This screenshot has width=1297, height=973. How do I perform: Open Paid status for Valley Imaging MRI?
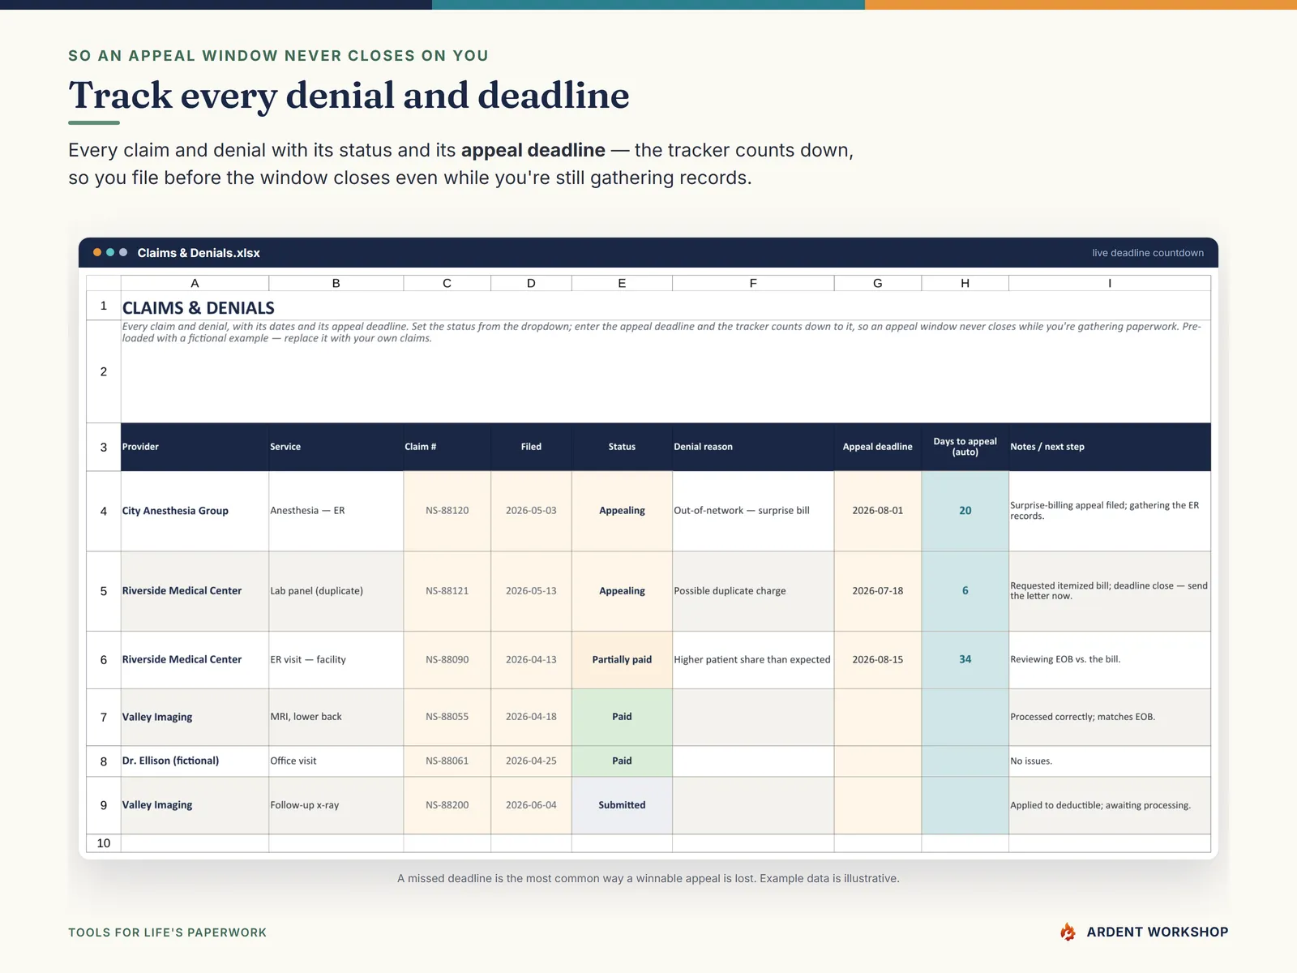tap(623, 717)
